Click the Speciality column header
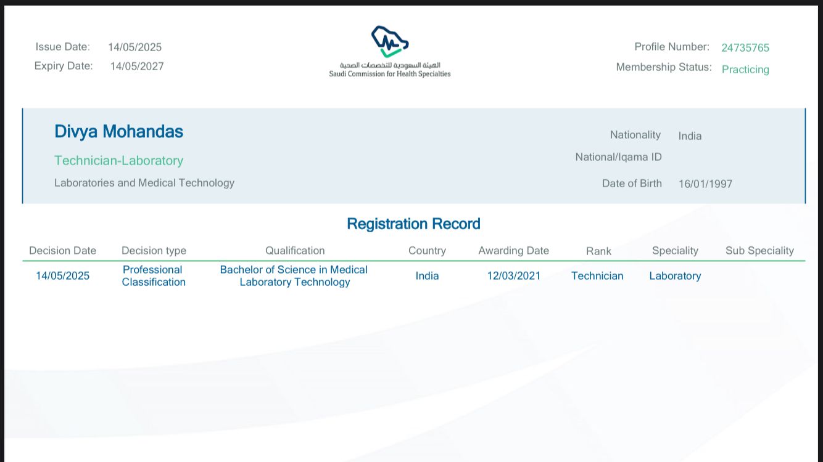 [675, 251]
